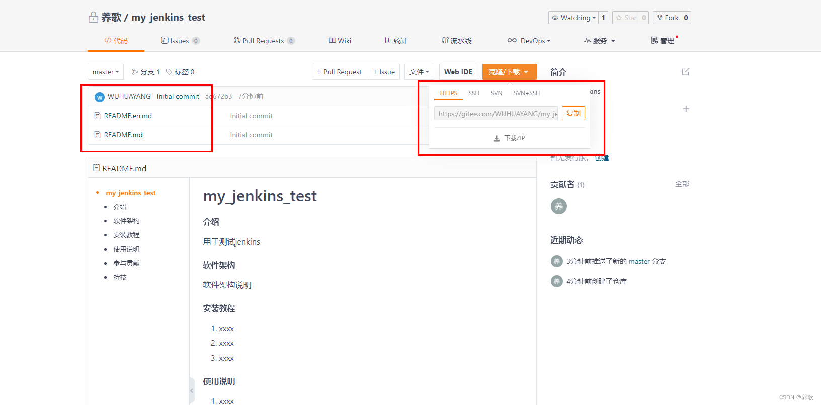Image resolution: width=821 pixels, height=405 pixels.
Task: Expand the 服务 services dropdown
Action: click(x=600, y=41)
